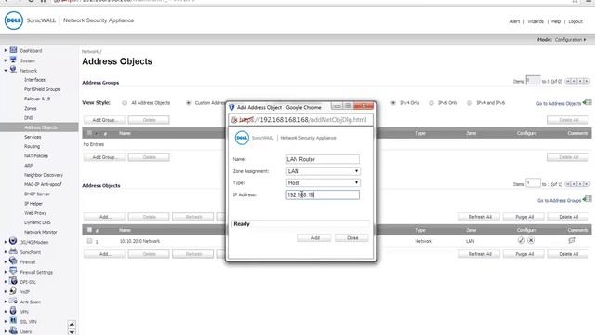
Task: Open the Users sidebar icon
Action: pyautogui.click(x=13, y=330)
